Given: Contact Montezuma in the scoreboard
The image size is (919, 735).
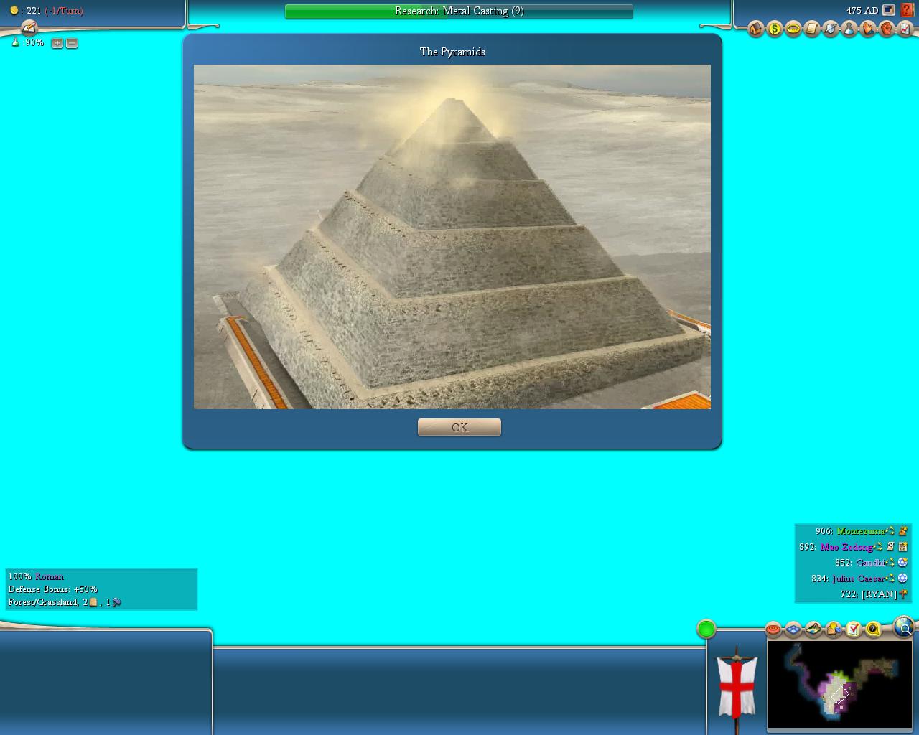Looking at the screenshot, I should 861,531.
